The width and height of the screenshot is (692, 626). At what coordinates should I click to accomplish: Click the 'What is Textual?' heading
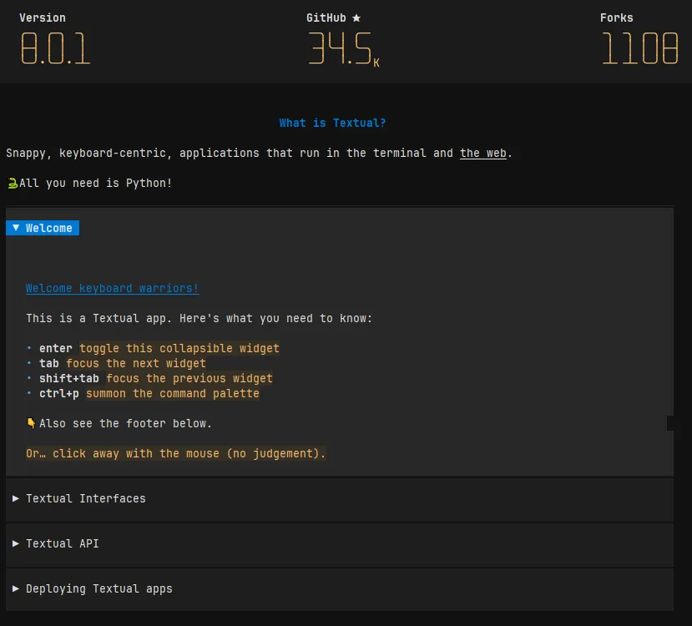pos(332,123)
